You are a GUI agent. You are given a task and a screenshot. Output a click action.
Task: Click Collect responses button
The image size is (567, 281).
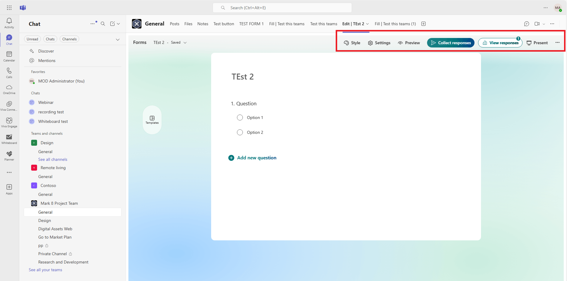(x=451, y=43)
